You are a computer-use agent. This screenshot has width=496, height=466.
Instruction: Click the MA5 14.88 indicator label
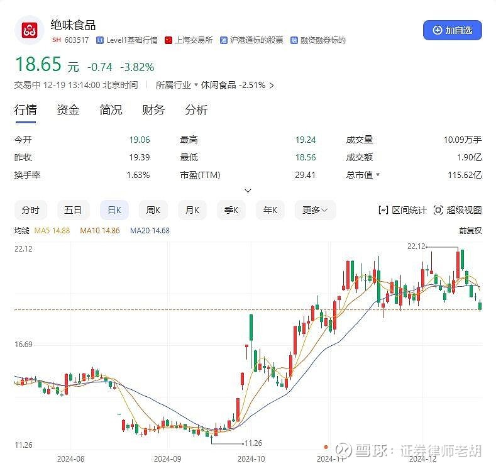[52, 231]
